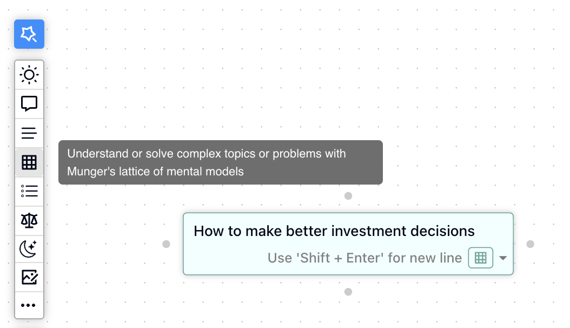Click the right resize handle of the prompt box

click(530, 244)
